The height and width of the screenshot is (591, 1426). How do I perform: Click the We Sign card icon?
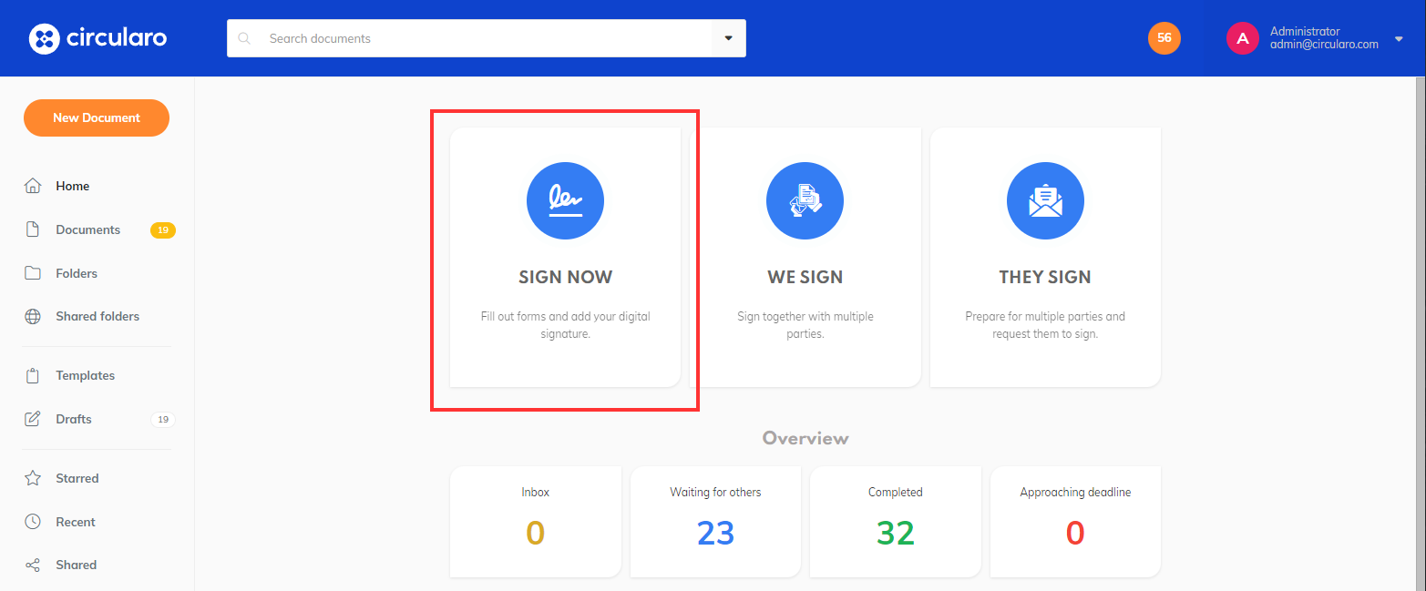[x=805, y=200]
